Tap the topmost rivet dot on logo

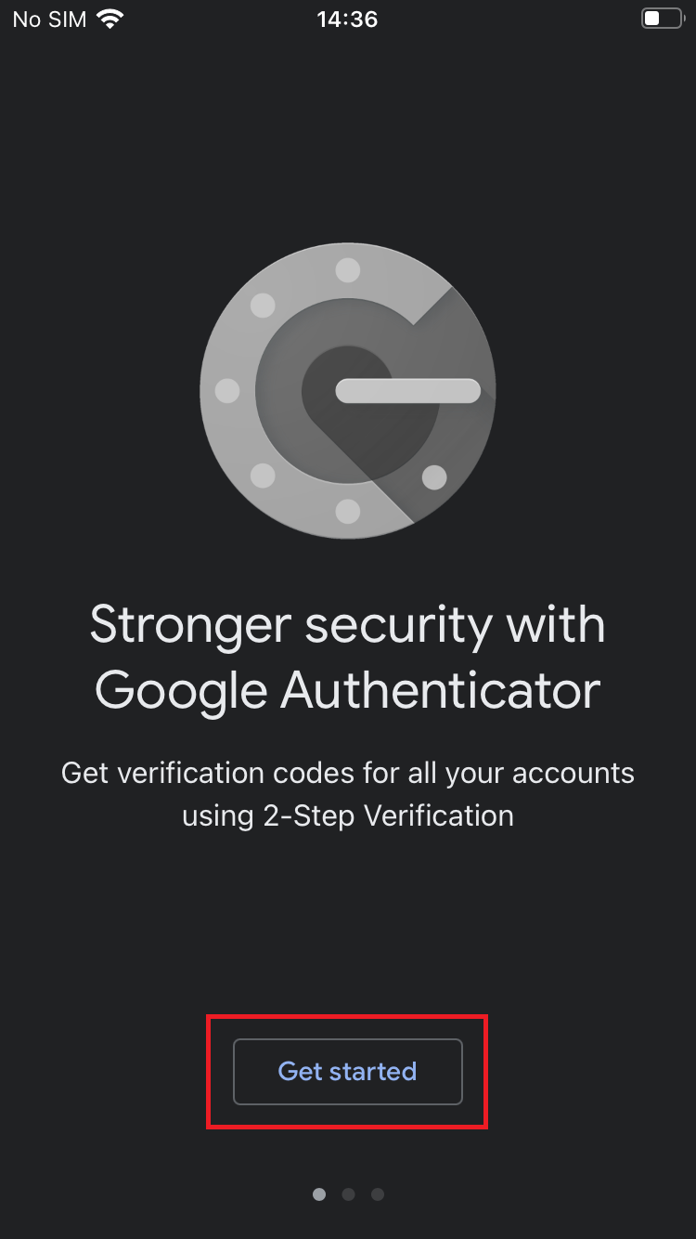[x=348, y=270]
